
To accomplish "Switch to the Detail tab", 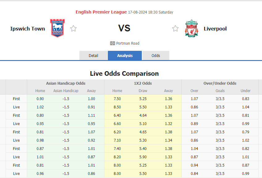I will (93, 56).
